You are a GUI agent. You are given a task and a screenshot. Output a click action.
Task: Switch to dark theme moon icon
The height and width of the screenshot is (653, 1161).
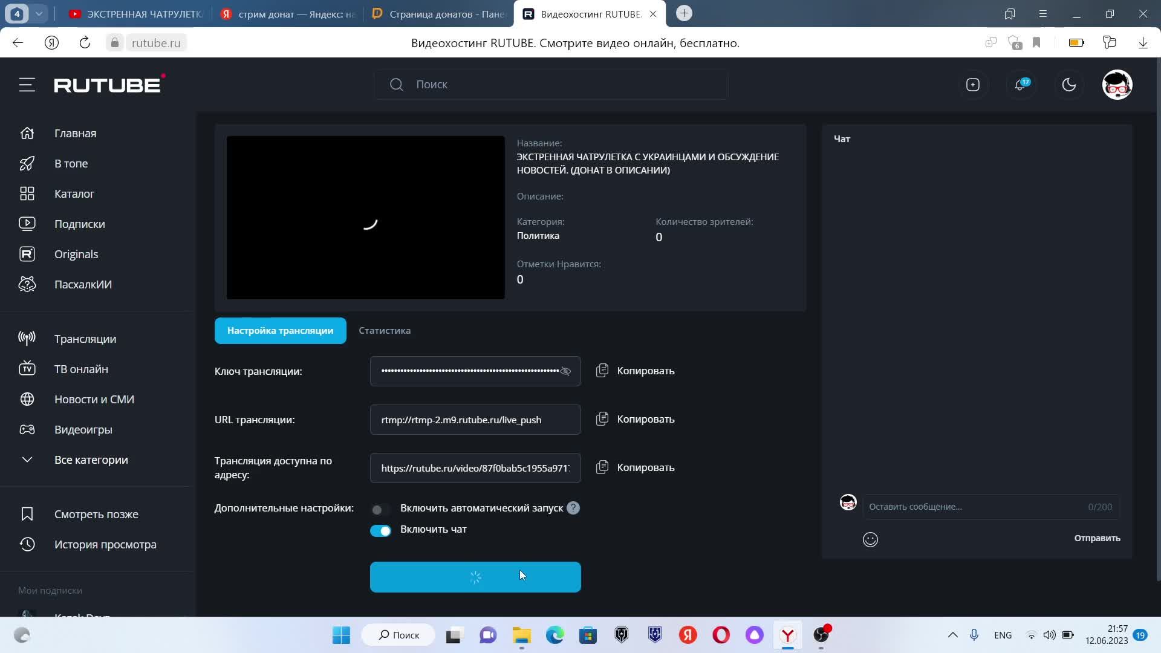click(x=1069, y=85)
